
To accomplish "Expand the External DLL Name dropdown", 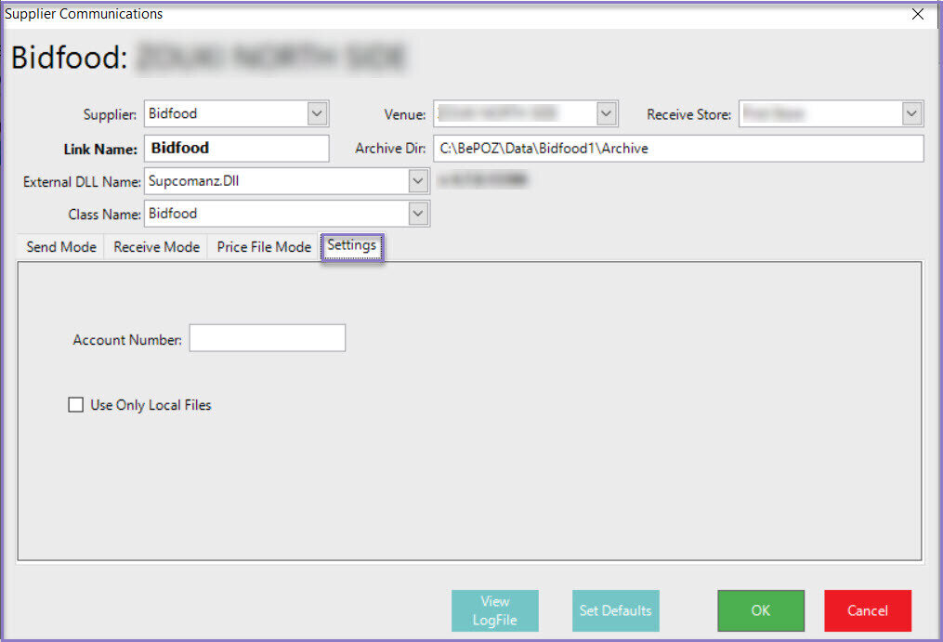I will tap(418, 180).
